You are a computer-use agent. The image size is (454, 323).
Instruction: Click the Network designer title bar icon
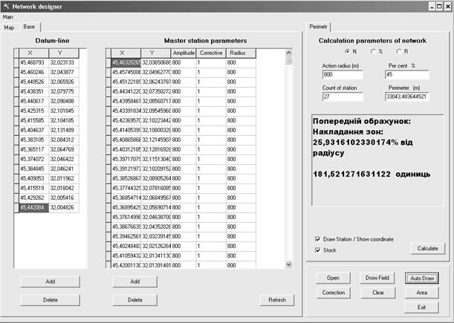[7, 6]
